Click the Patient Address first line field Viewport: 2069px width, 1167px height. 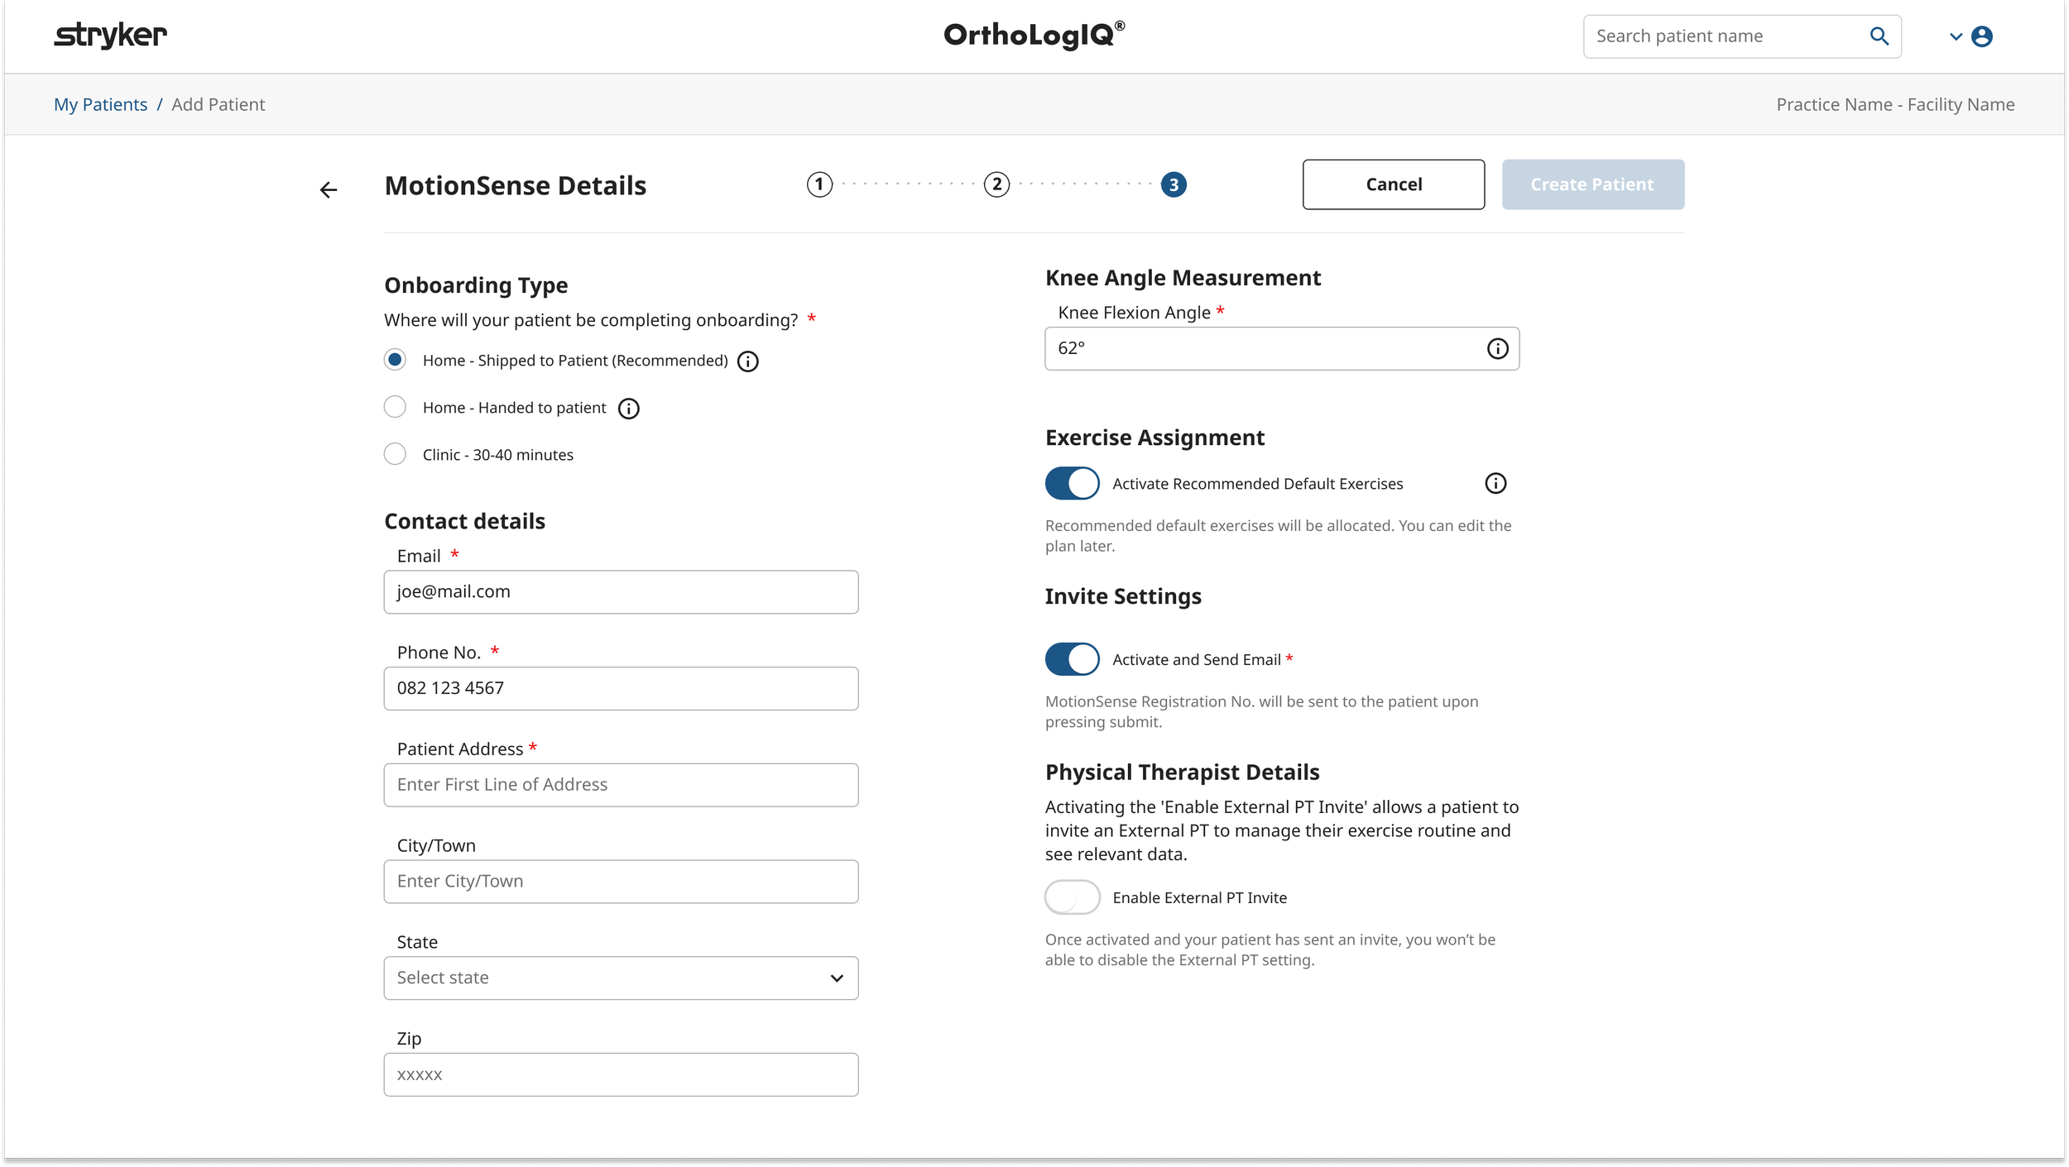(621, 785)
